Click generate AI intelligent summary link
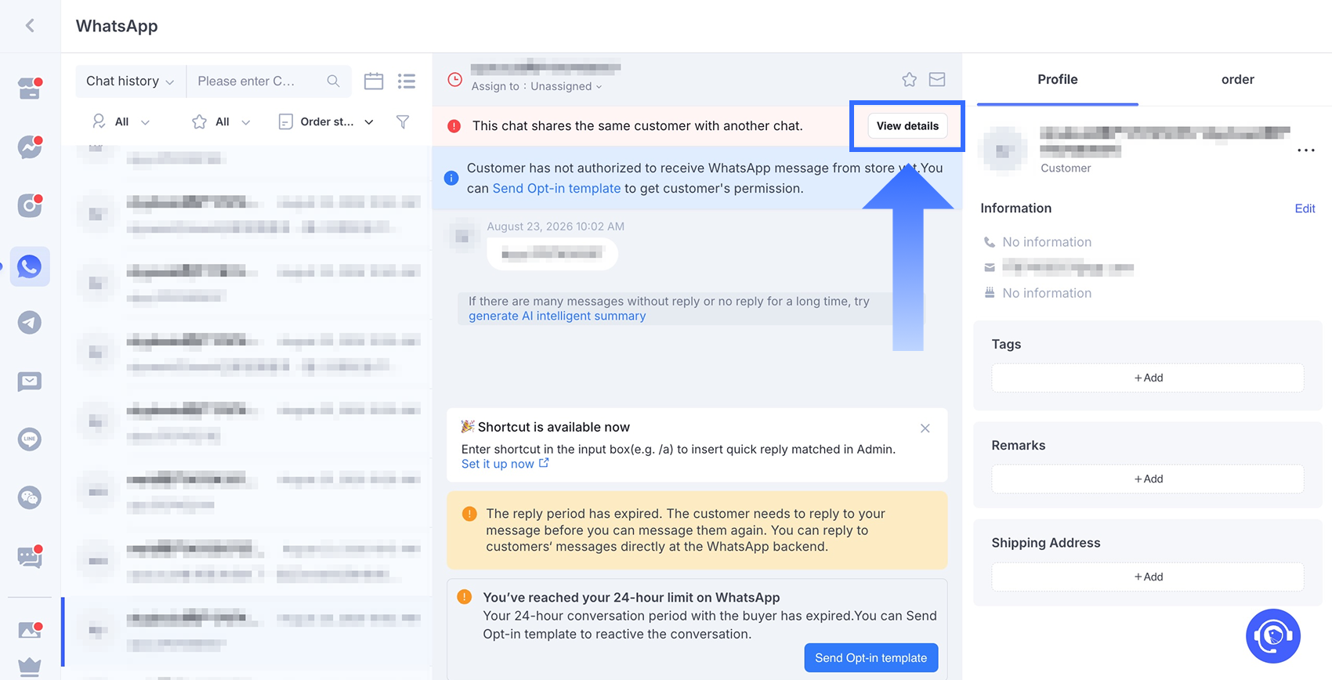 click(557, 316)
